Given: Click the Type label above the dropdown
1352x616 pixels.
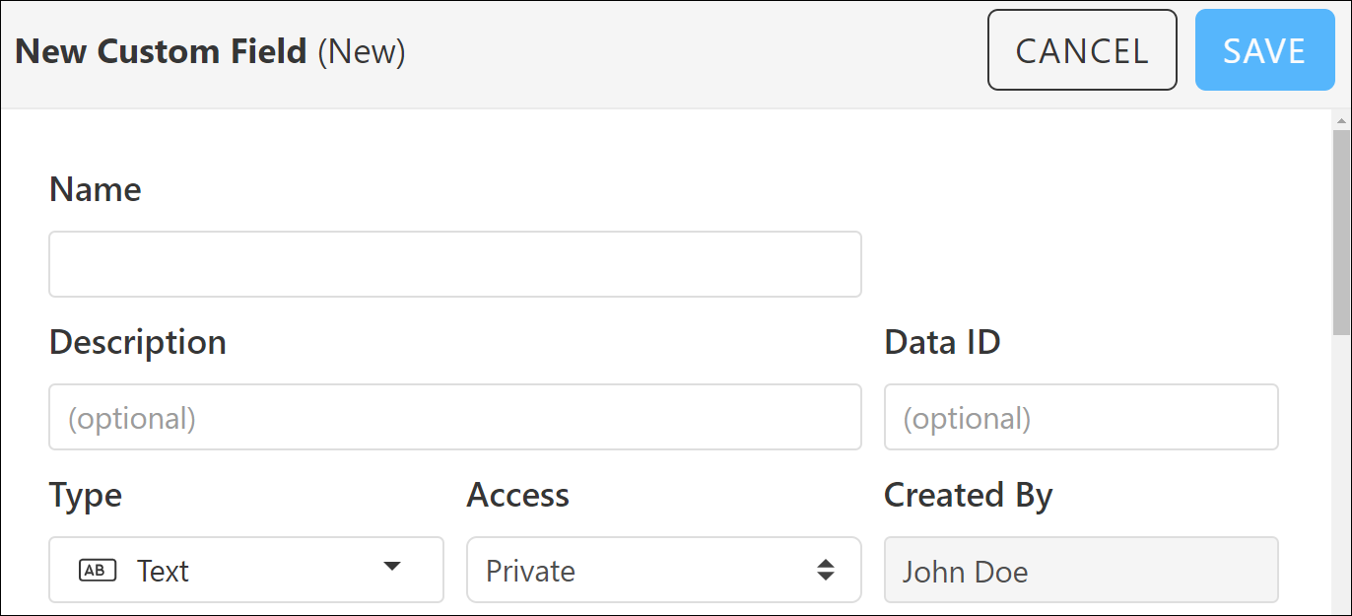Looking at the screenshot, I should tap(85, 496).
